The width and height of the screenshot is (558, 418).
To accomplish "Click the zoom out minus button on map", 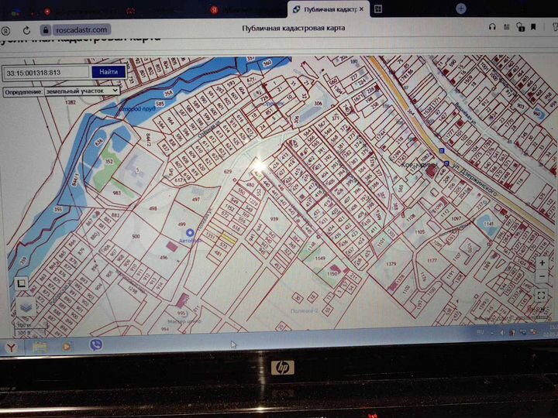I will (x=541, y=276).
